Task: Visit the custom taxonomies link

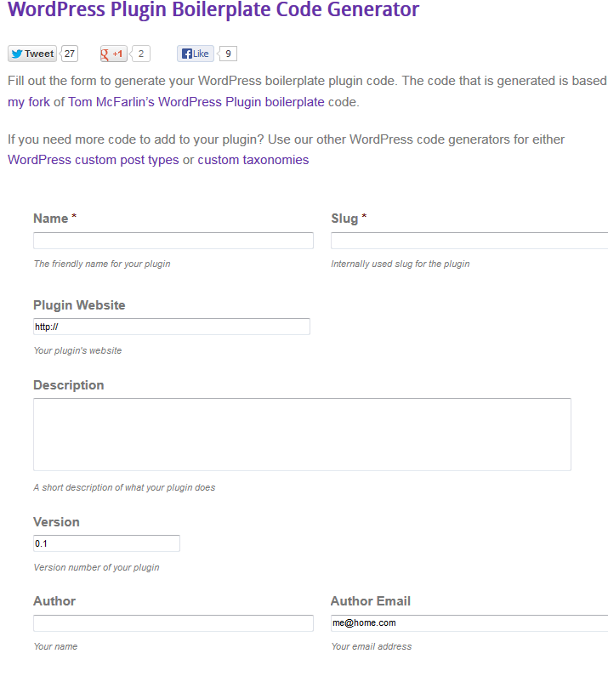Action: tap(253, 160)
